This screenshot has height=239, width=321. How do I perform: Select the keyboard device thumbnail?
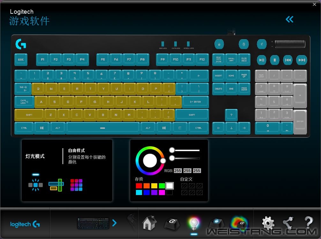[x=93, y=223]
